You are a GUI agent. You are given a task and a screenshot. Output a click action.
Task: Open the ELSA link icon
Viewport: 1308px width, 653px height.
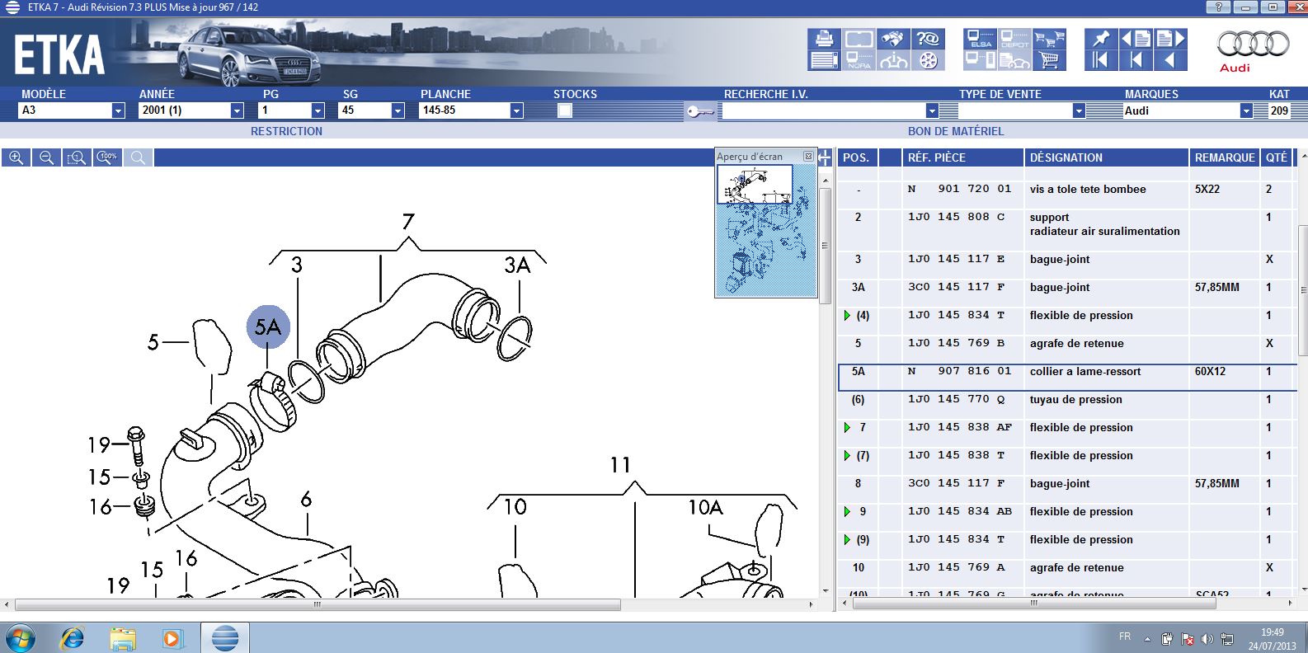(980, 39)
